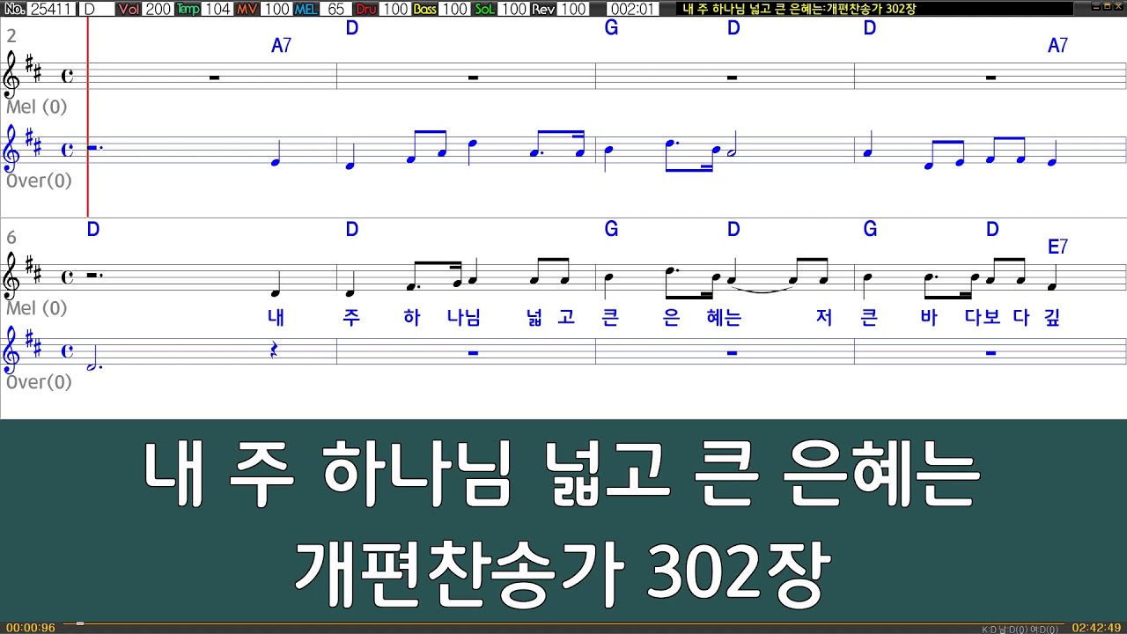
Task: Select the Bass value 100
Action: tap(454, 9)
